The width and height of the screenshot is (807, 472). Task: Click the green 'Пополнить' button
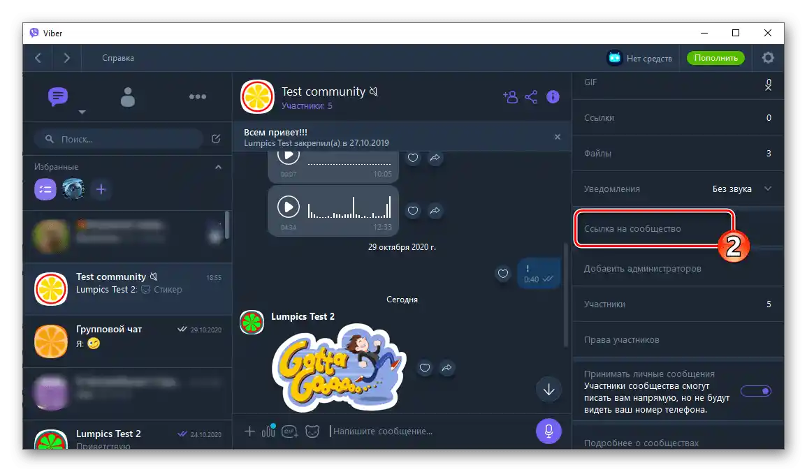coord(715,58)
